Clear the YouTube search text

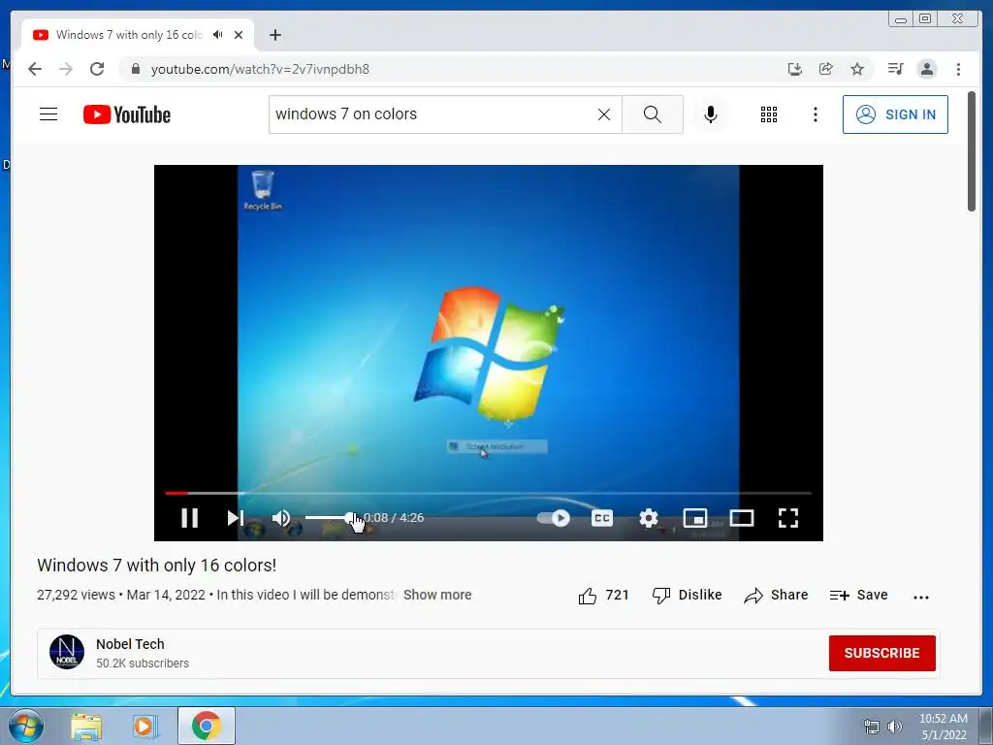pyautogui.click(x=604, y=114)
